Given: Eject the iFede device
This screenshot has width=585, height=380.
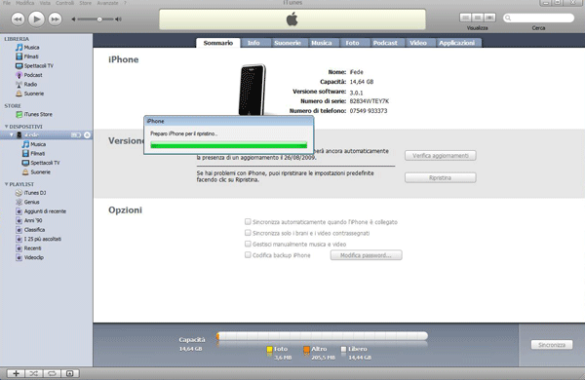Looking at the screenshot, I should tap(87, 135).
